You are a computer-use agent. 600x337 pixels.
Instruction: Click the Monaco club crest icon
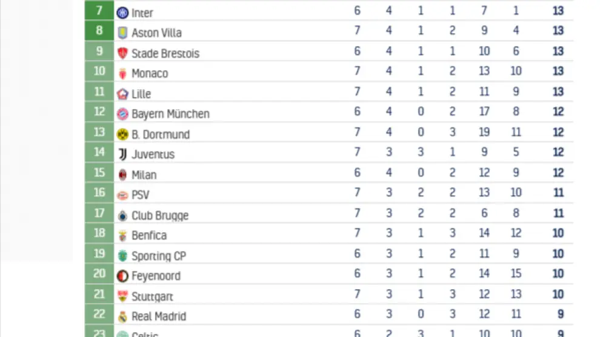(x=122, y=73)
